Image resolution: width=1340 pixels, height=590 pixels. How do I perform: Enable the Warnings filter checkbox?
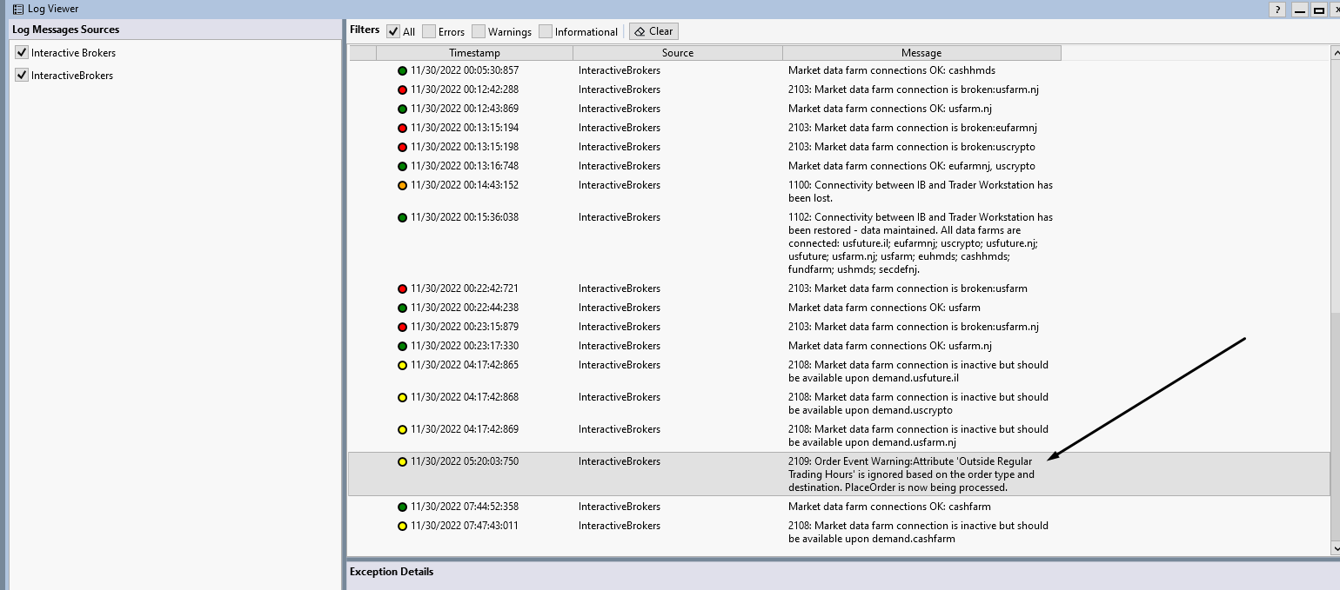(x=479, y=31)
